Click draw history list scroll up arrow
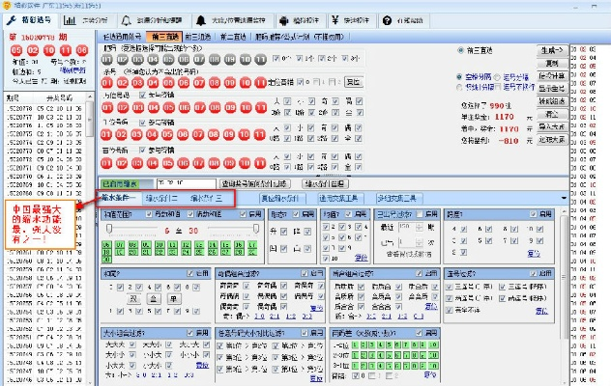This screenshot has width=611, height=386. point(90,96)
